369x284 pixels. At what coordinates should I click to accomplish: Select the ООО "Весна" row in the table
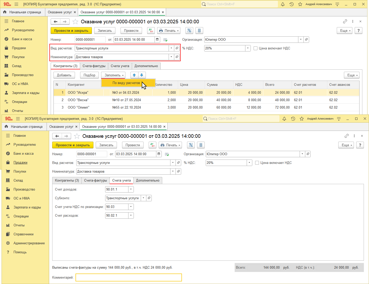[78, 100]
